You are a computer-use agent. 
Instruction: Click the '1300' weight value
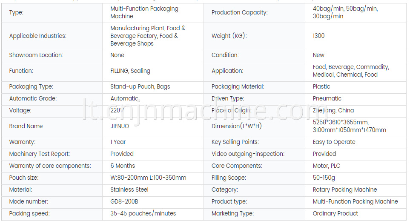pyautogui.click(x=318, y=36)
